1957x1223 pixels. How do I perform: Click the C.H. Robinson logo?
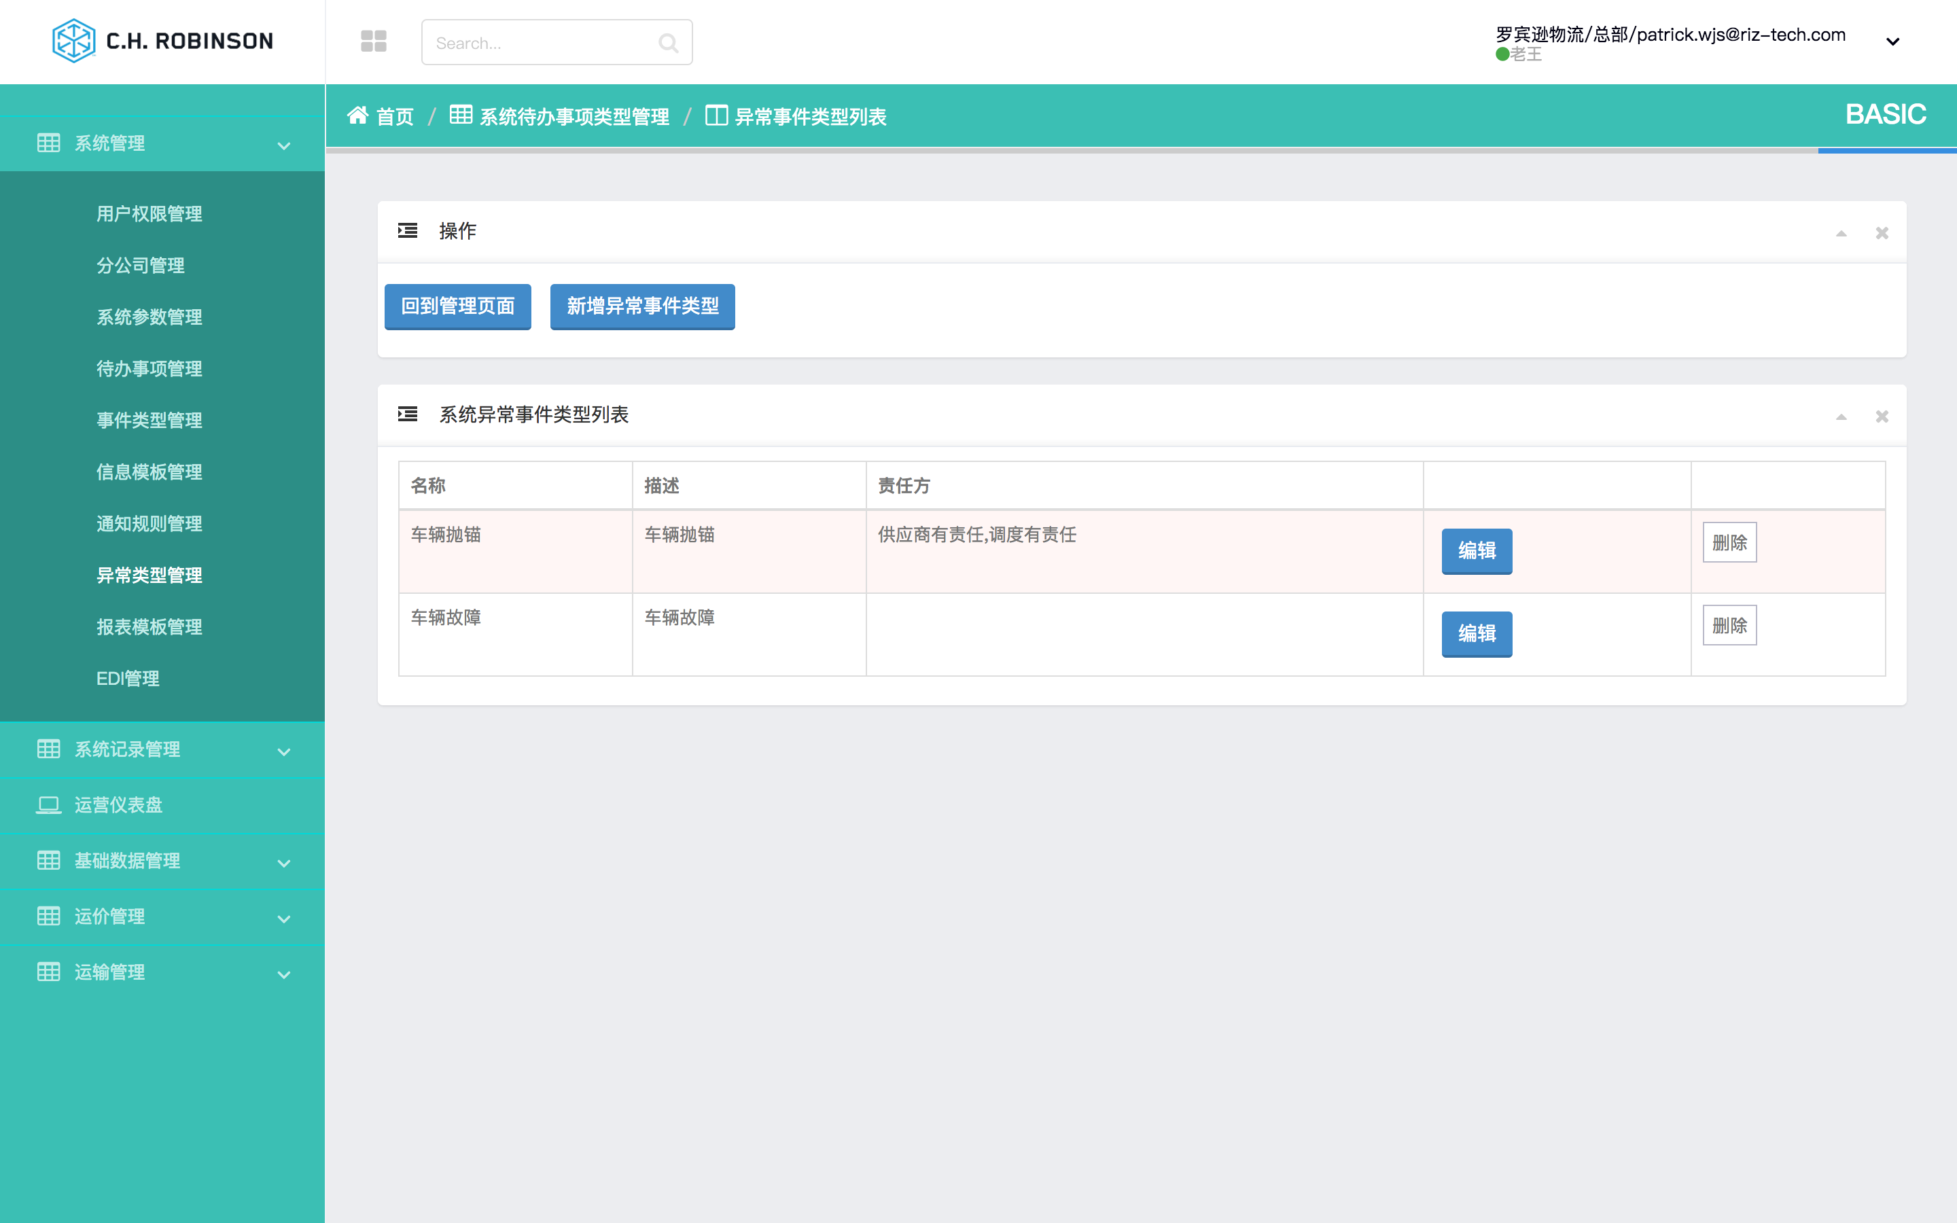click(x=162, y=41)
